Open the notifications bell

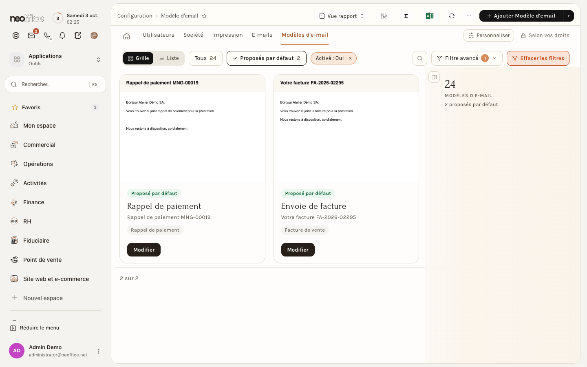[62, 35]
